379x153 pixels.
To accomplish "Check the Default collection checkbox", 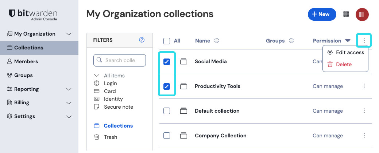I will [x=167, y=111].
